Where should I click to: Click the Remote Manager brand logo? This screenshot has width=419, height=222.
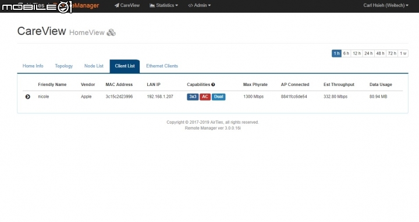59,5
